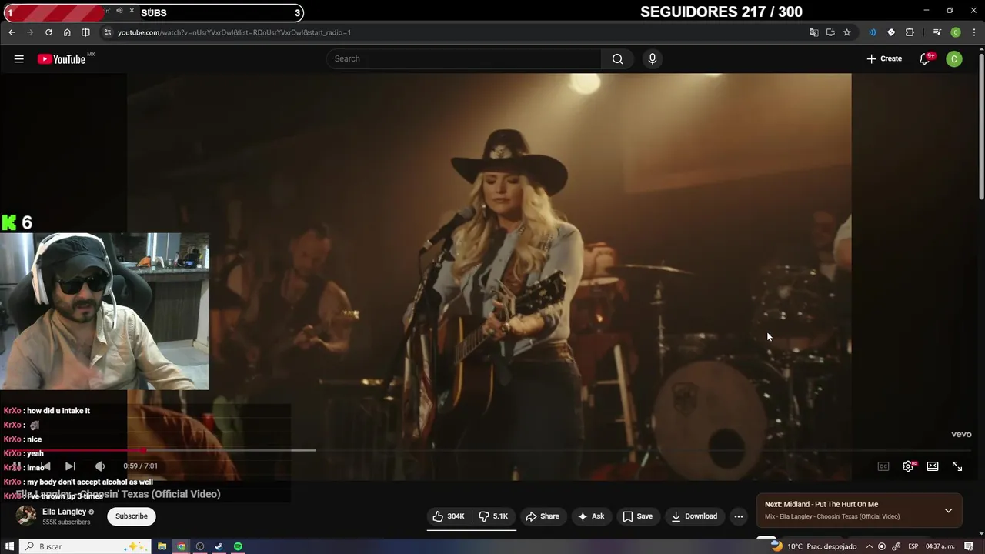Go back with the browser back arrow
This screenshot has height=554, width=985.
[x=12, y=32]
